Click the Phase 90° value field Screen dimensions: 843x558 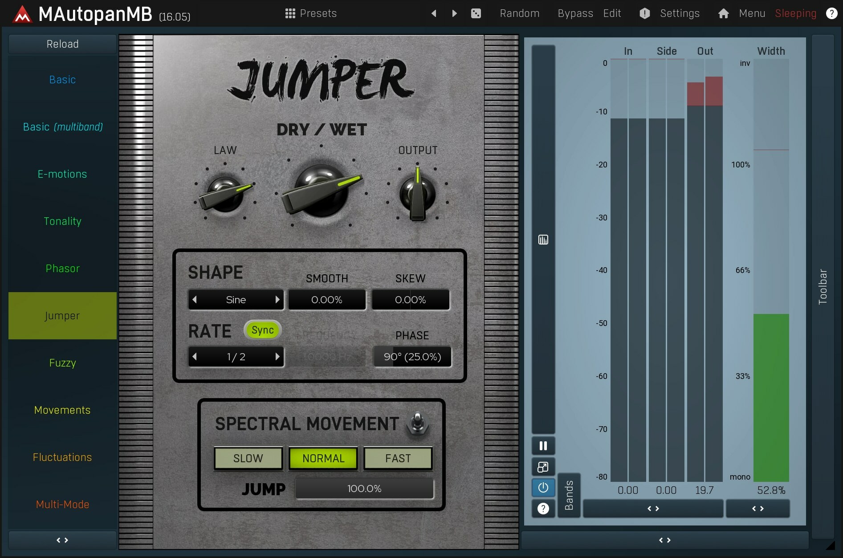(x=412, y=356)
